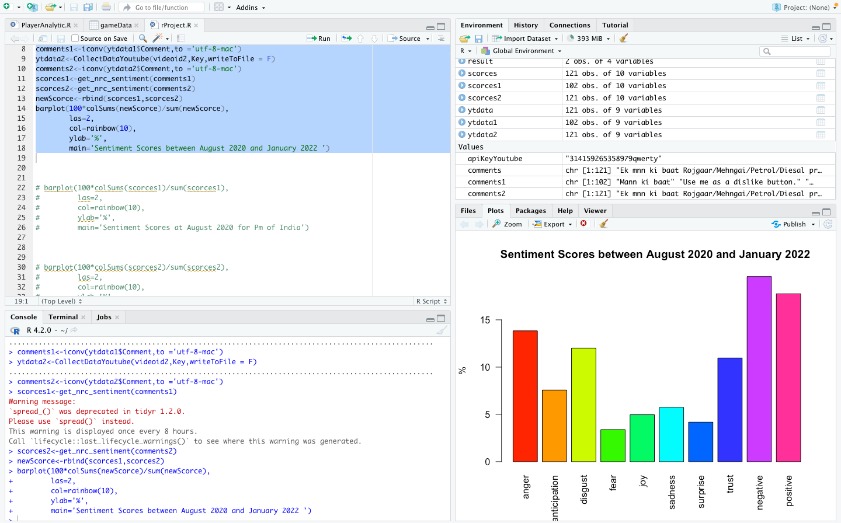Open Project (None) dropdown menu
Viewport: 841px width, 523px height.
pyautogui.click(x=805, y=8)
